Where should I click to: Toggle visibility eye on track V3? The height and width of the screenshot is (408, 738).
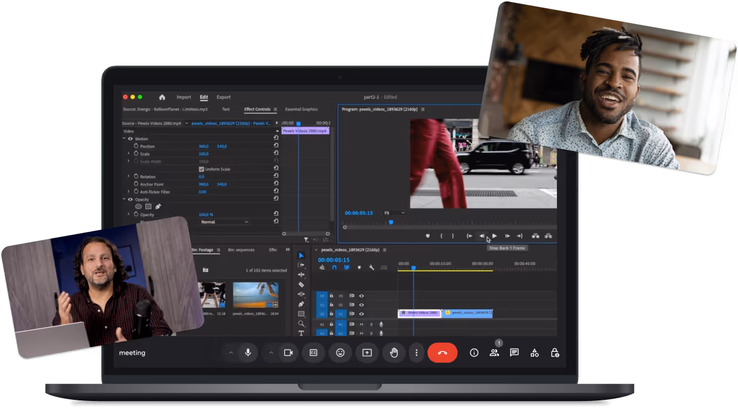click(361, 296)
